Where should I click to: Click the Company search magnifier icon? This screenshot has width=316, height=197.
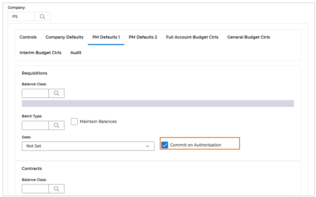tap(42, 17)
